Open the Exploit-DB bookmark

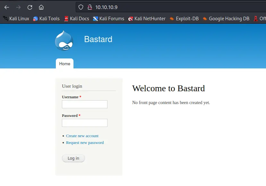click(x=184, y=19)
